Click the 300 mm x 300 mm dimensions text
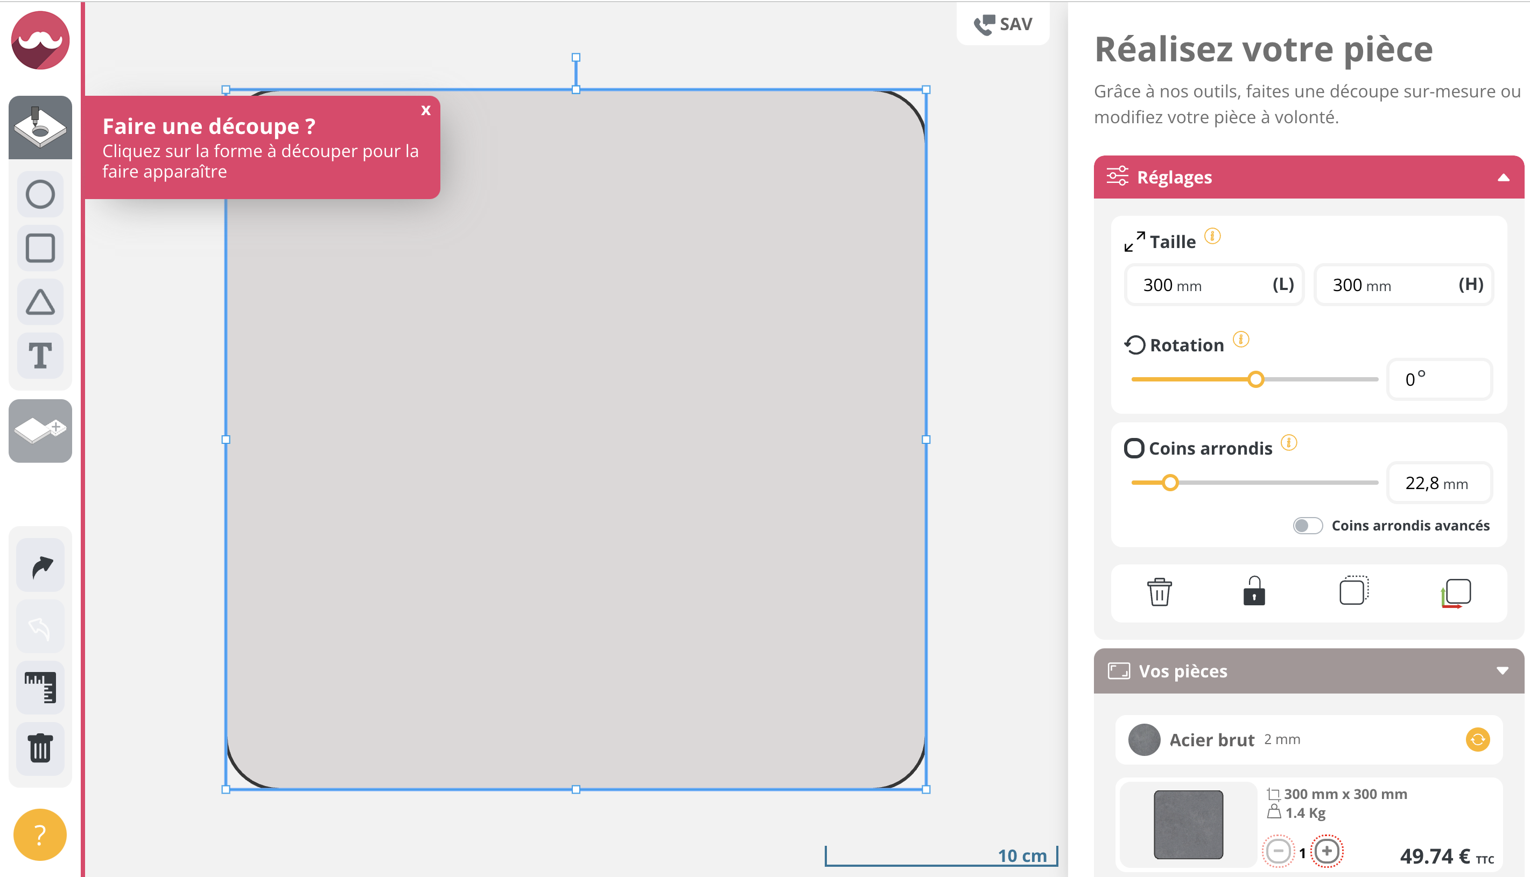This screenshot has height=877, width=1530. 1345,795
